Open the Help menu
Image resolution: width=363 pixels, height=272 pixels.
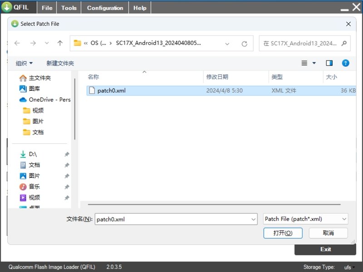[x=140, y=8]
